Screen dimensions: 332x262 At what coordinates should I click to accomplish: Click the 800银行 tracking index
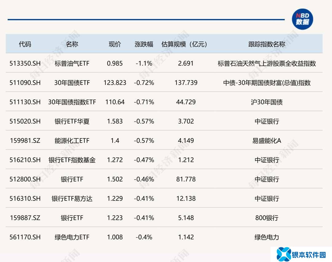click(267, 218)
